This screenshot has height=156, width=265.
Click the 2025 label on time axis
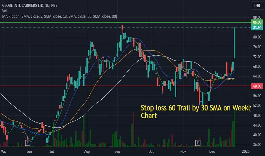click(x=246, y=151)
